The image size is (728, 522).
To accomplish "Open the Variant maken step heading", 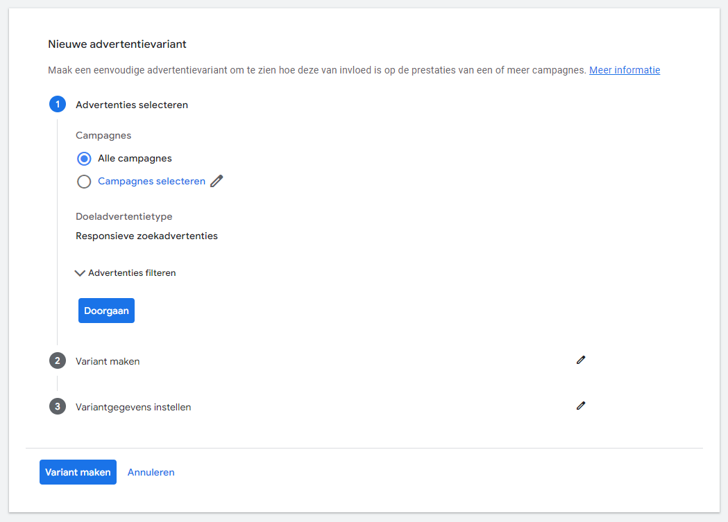I will [x=108, y=361].
